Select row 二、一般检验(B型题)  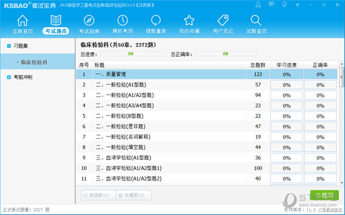206,116
